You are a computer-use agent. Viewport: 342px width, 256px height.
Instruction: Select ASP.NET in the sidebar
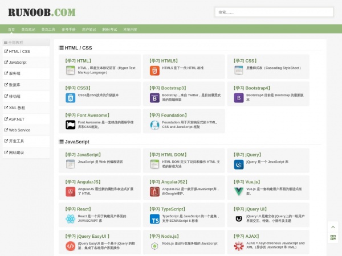coord(26,119)
